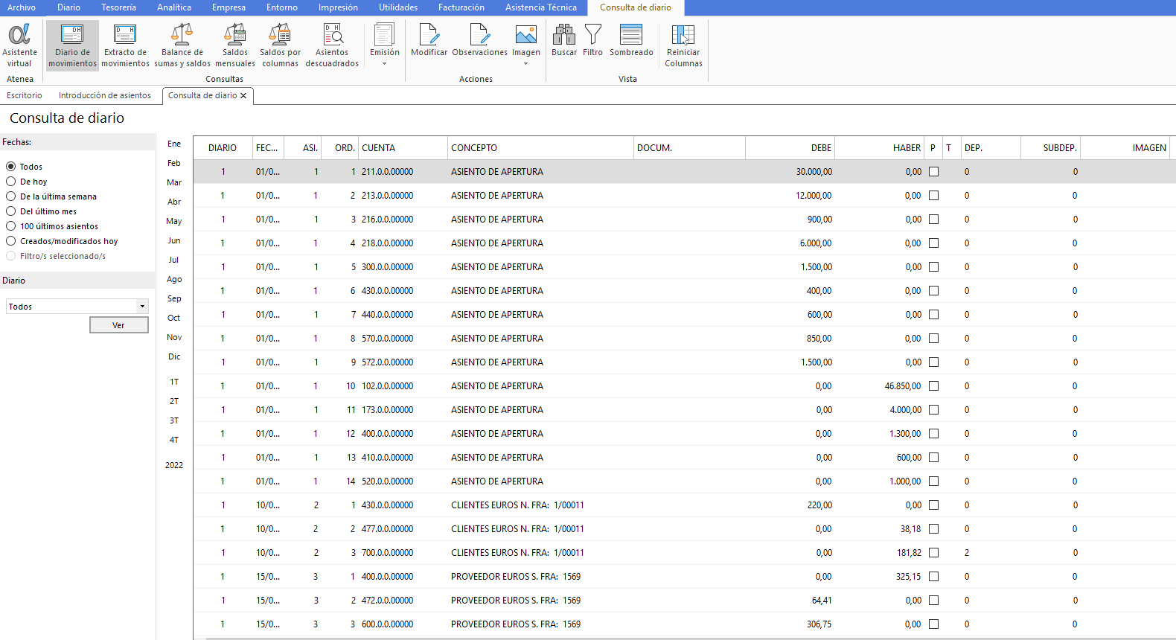1176x640 pixels.
Task: Filter by the Ene month
Action: (x=174, y=144)
